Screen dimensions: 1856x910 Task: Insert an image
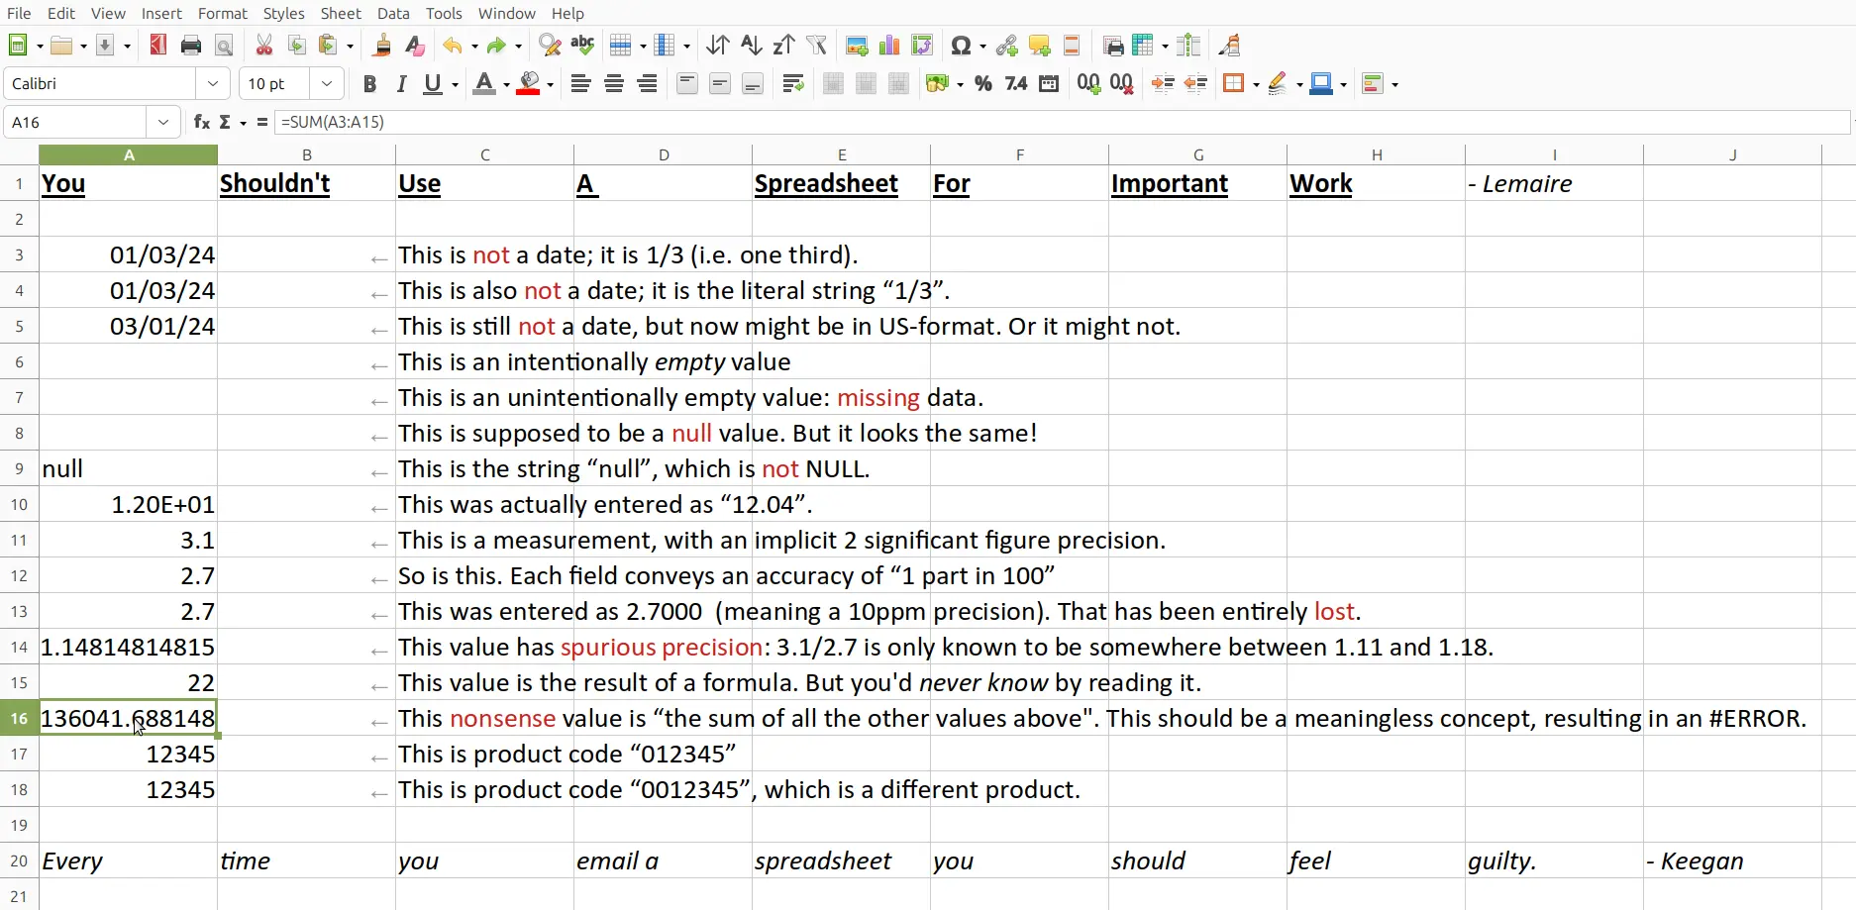click(857, 46)
